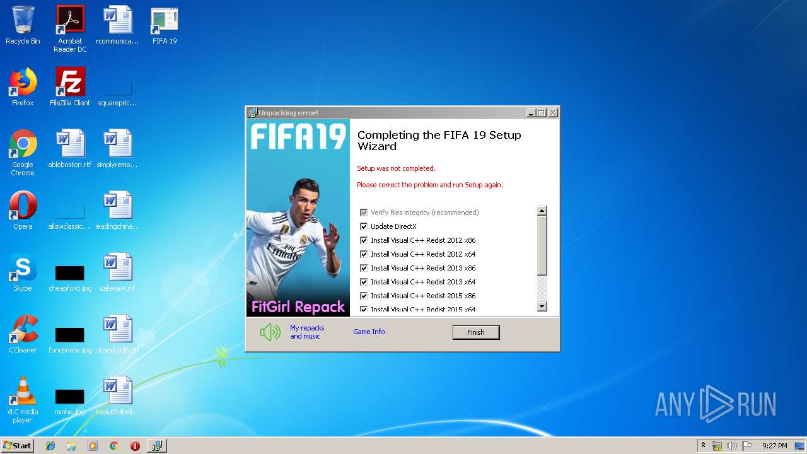Select safesaw.rtf document icon
The height and width of the screenshot is (454, 807).
point(117,272)
